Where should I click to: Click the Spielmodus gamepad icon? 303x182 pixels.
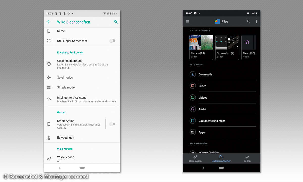pos(49,77)
